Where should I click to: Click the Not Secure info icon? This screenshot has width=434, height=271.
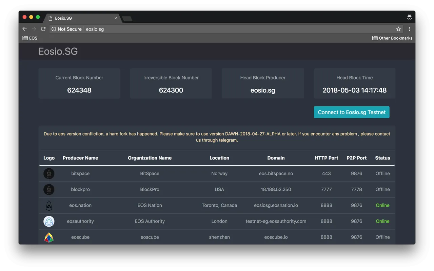pyautogui.click(x=54, y=29)
